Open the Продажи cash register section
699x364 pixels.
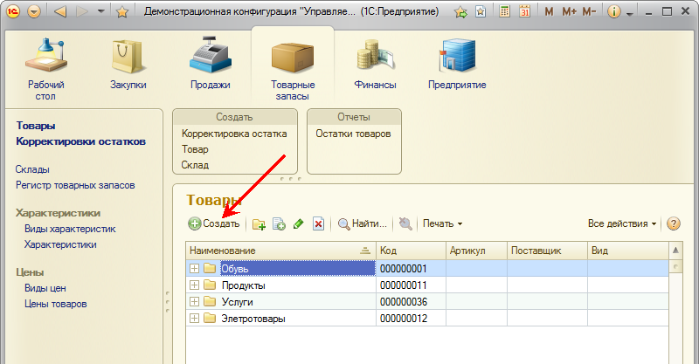point(210,64)
